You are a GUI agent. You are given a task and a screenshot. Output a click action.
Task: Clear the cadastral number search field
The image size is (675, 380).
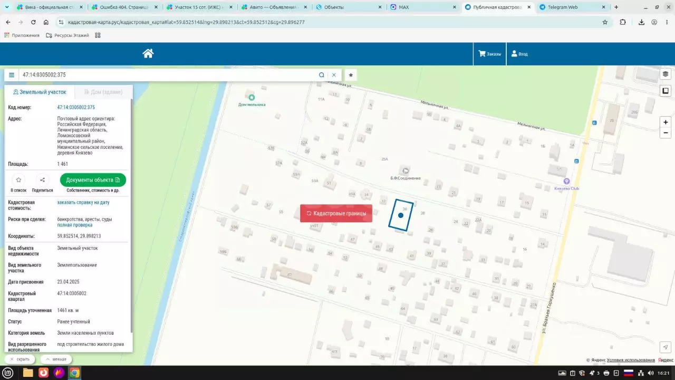[334, 75]
